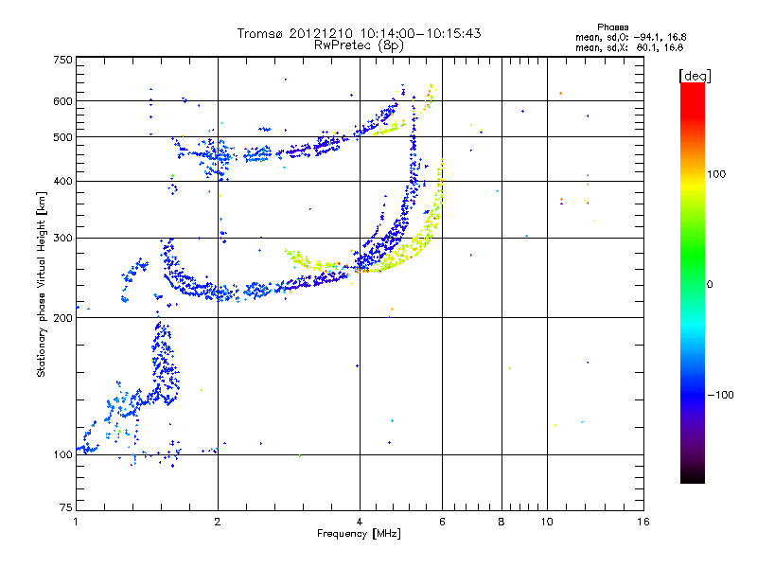
Task: Click the '16' x-axis tick label
Action: coord(643,522)
